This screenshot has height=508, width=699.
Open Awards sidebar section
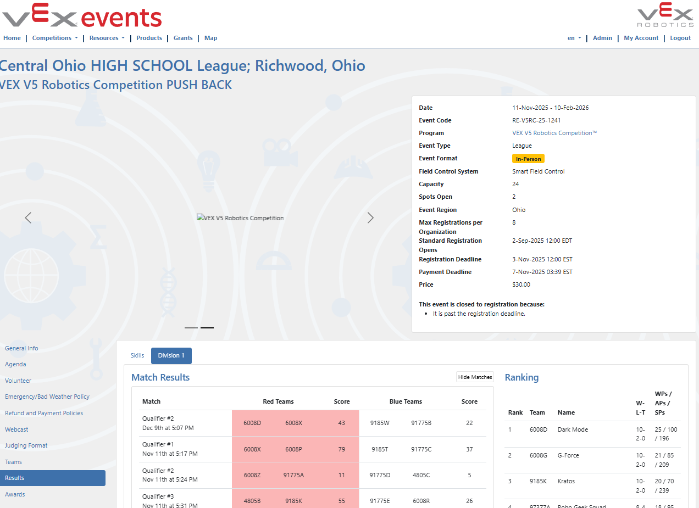coord(15,494)
